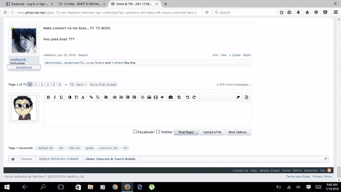Insert a link using the chain icon
The height and width of the screenshot is (192, 341).
coord(91,97)
